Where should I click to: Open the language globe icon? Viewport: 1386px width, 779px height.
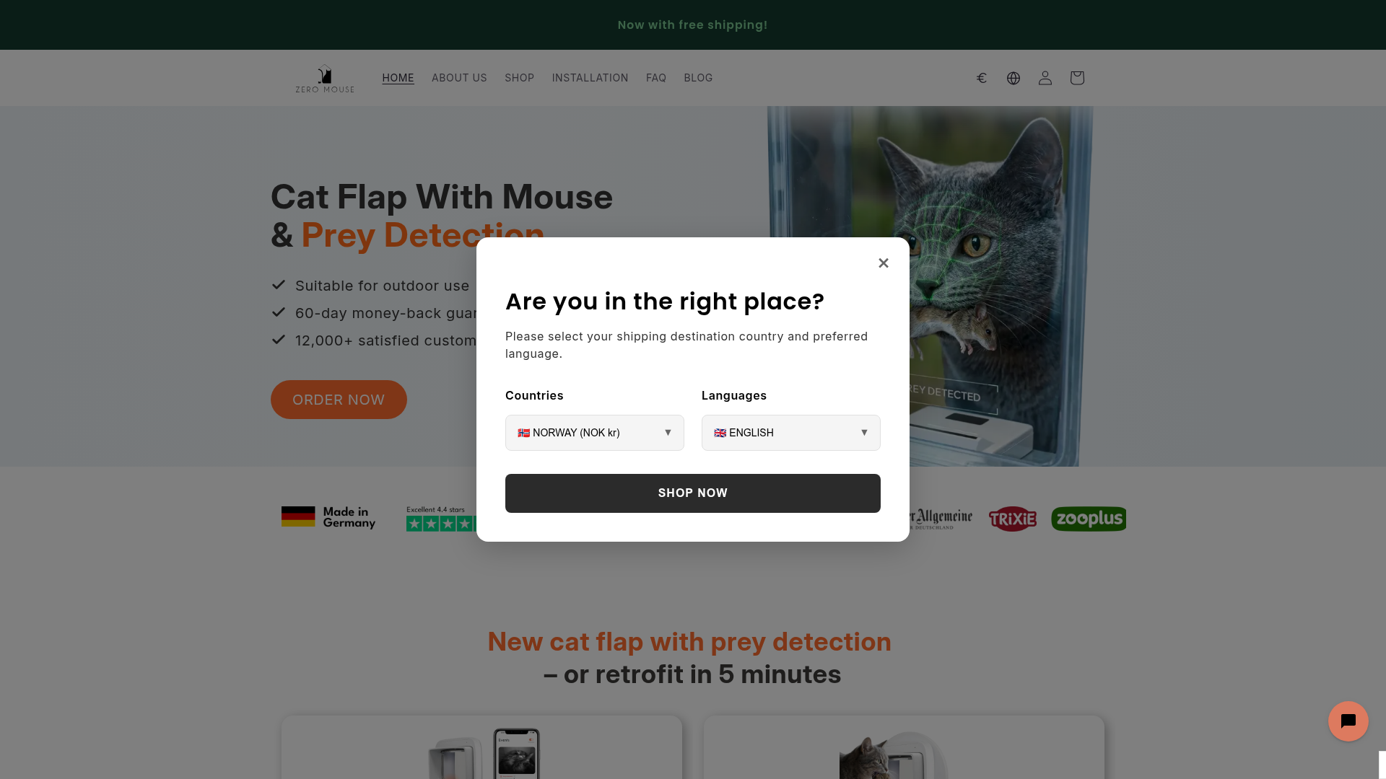pyautogui.click(x=1014, y=78)
